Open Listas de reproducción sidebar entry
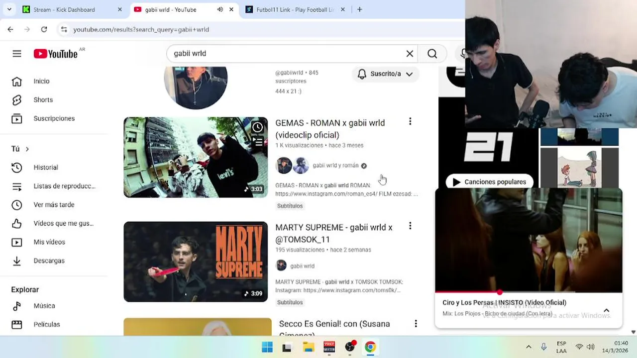637x358 pixels. (x=54, y=186)
